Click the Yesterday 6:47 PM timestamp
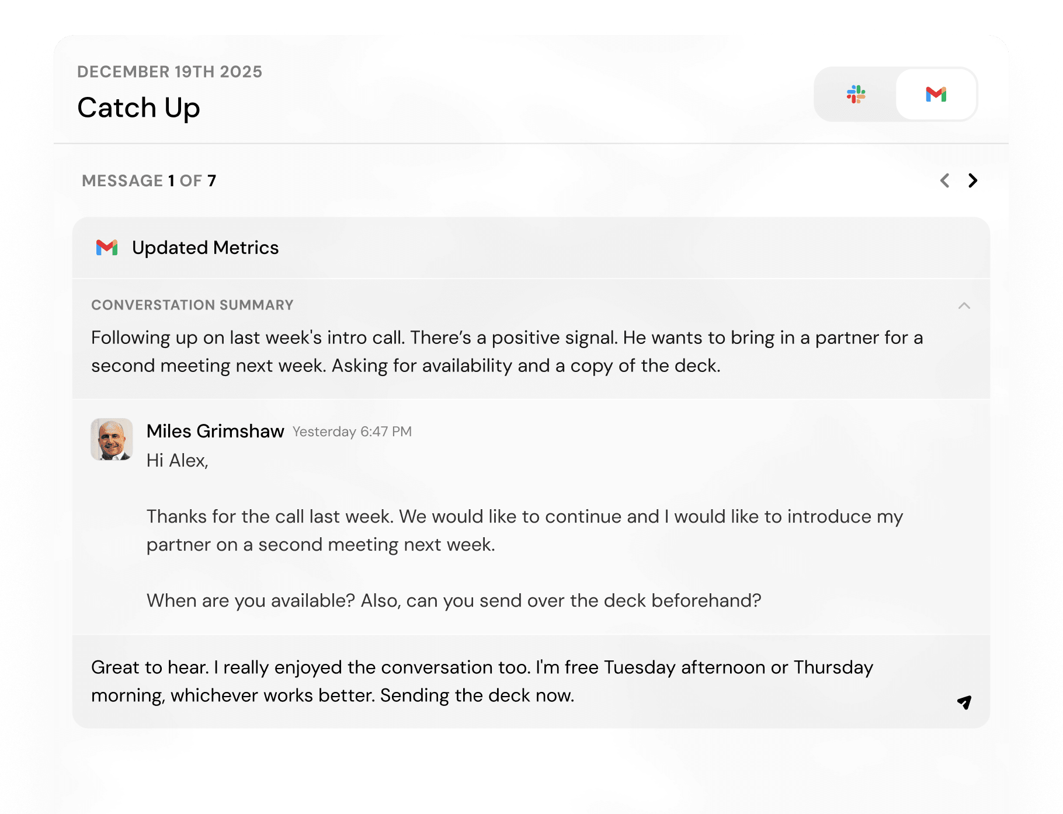1063x814 pixels. coord(352,432)
